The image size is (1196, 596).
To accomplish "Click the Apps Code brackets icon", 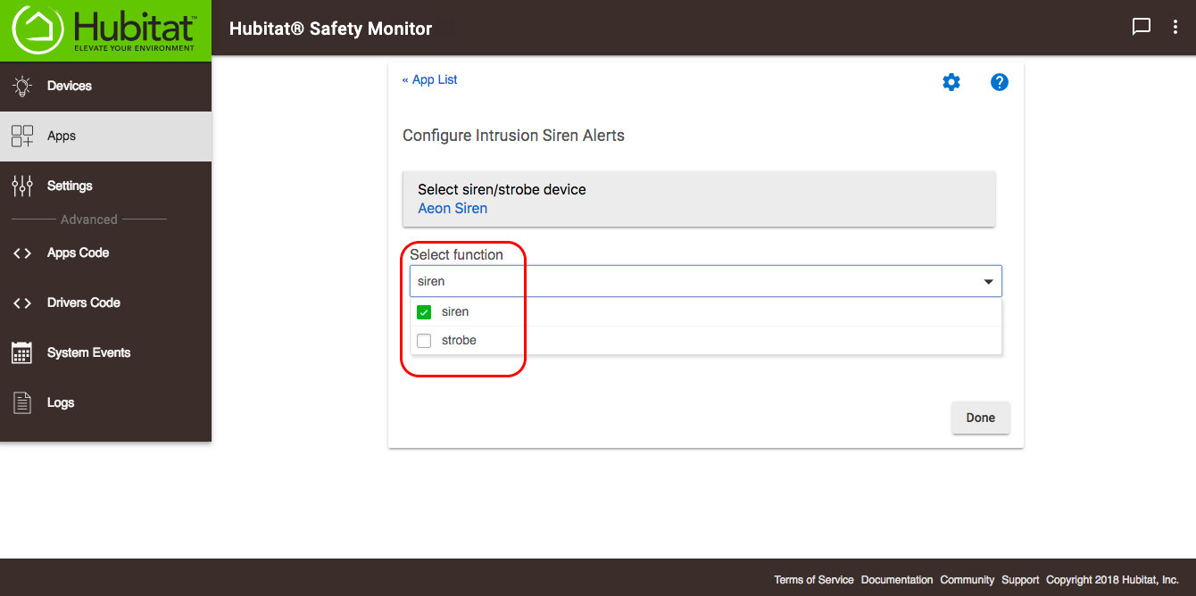I will (x=22, y=252).
